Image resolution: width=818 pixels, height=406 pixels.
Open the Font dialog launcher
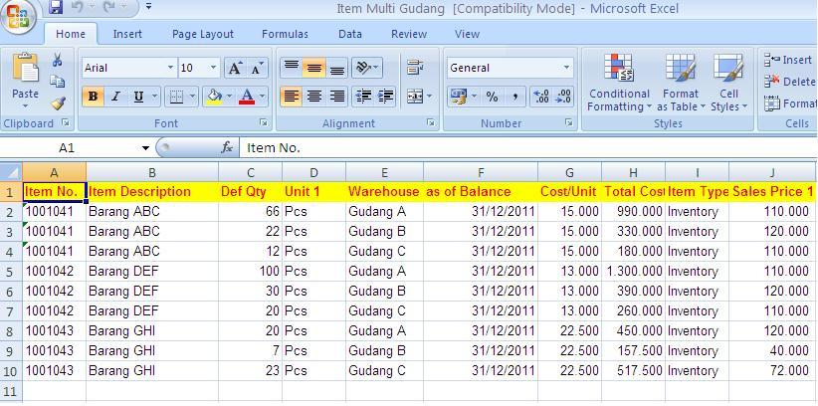pos(264,122)
